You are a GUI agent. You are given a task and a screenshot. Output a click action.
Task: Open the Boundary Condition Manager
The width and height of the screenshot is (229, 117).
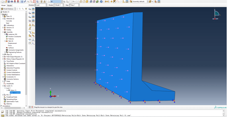click(x=33, y=13)
